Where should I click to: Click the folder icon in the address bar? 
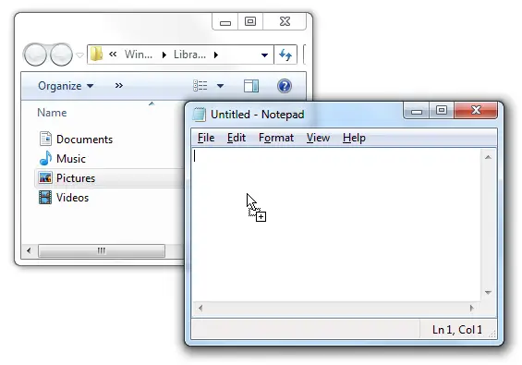(x=96, y=55)
